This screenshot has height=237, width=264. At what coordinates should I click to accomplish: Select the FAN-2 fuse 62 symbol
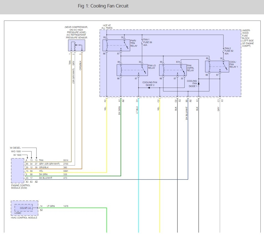point(223,51)
